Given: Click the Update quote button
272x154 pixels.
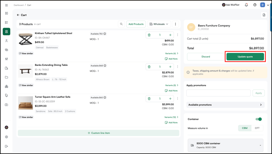Looking at the screenshot, I should (x=245, y=56).
